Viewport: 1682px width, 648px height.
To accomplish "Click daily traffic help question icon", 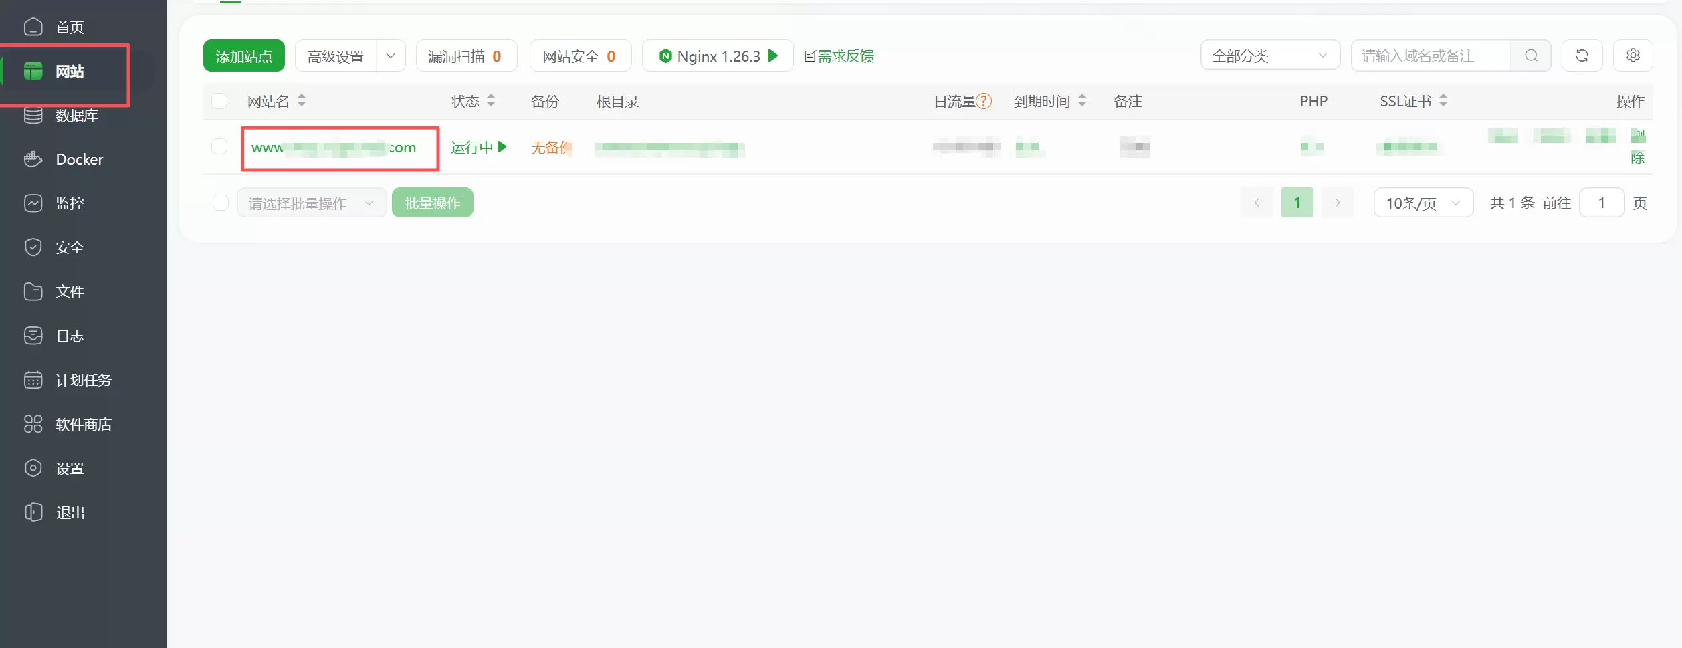I will (984, 101).
